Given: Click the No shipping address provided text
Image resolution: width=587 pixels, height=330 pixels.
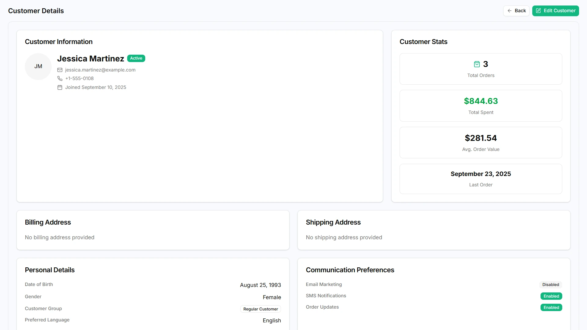Looking at the screenshot, I should coord(344,237).
